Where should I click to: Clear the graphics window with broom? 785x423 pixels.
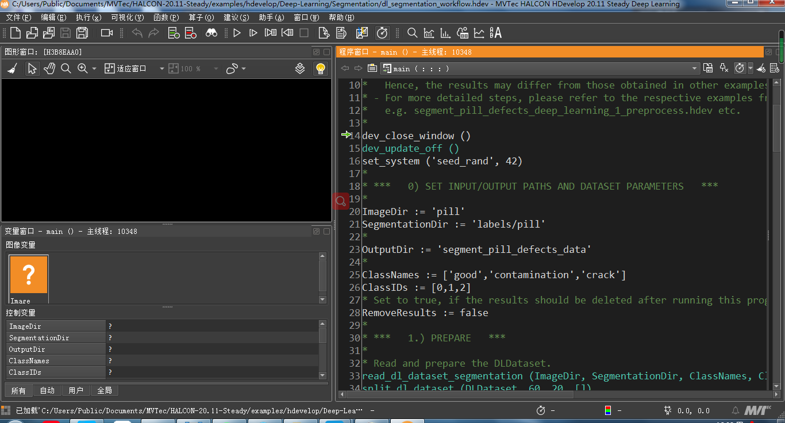pos(12,68)
